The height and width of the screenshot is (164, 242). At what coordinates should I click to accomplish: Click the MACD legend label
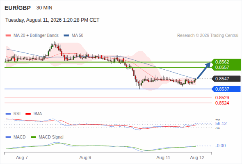pos(19,137)
